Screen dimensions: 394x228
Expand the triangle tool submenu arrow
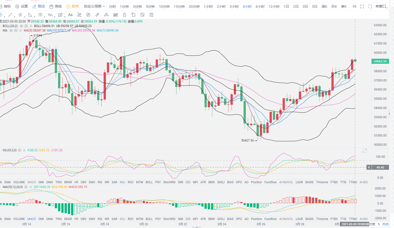(x=34, y=16)
